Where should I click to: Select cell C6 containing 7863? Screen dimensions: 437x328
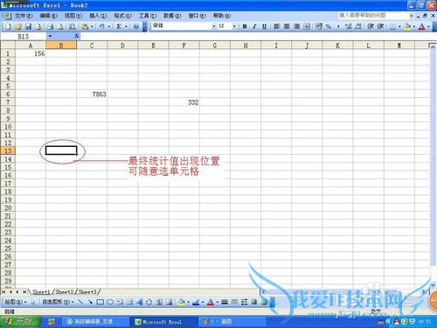tap(92, 94)
